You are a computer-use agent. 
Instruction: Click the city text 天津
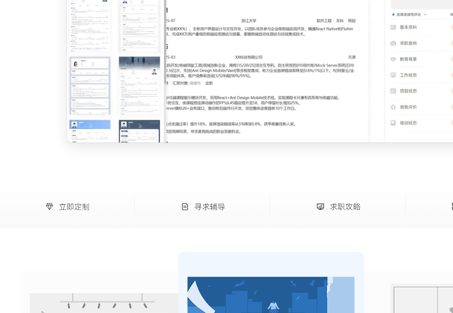point(351,57)
